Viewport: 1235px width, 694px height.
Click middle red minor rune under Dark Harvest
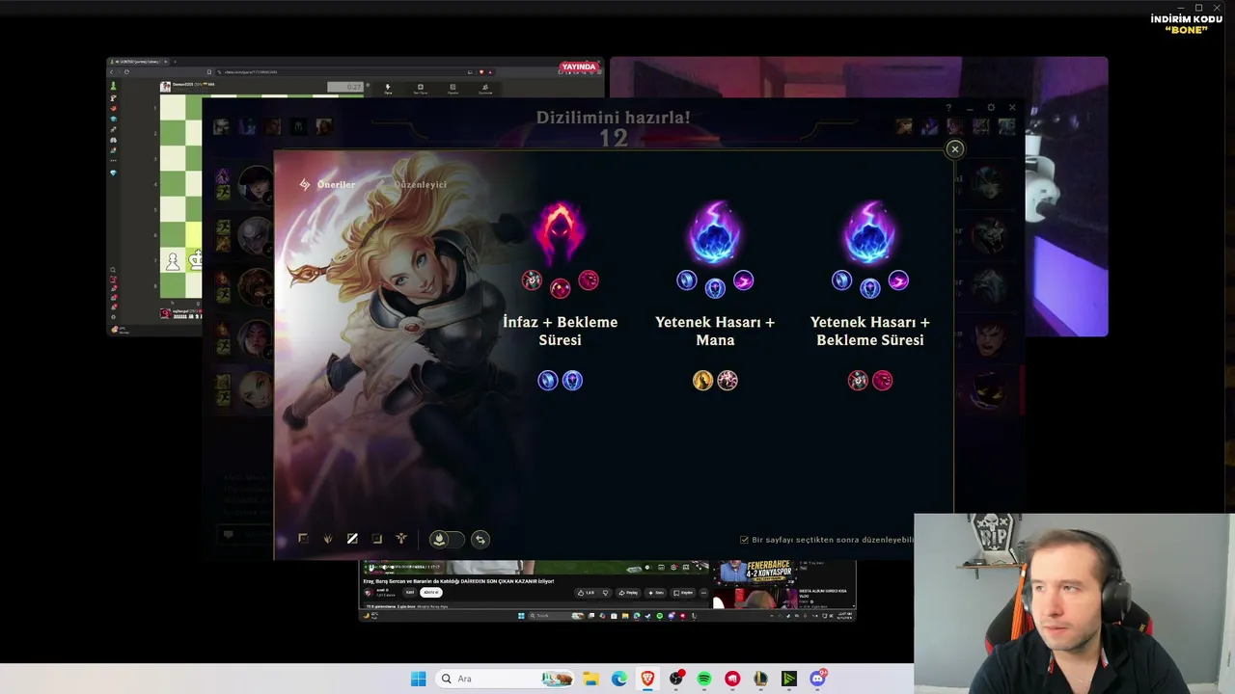[560, 288]
